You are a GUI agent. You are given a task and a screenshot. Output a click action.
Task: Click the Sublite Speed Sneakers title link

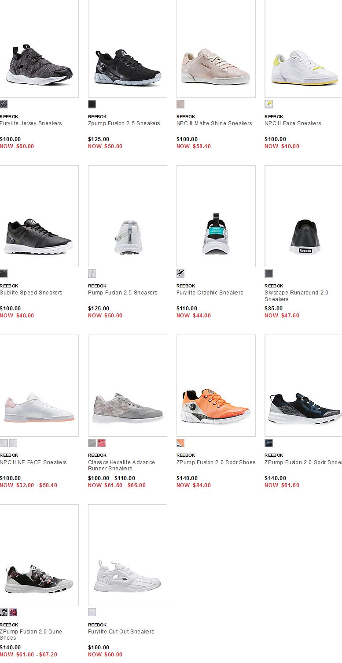click(31, 293)
